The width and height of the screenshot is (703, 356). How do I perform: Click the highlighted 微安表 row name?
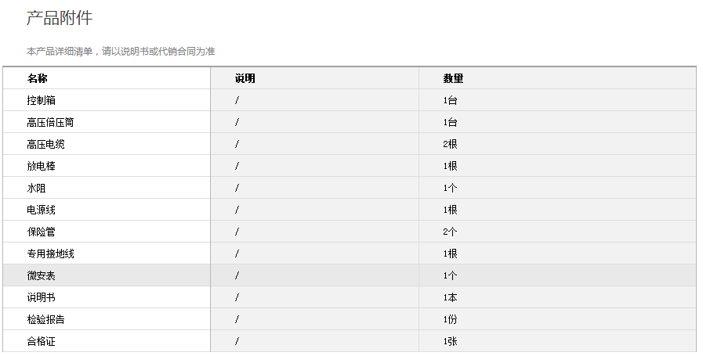41,275
